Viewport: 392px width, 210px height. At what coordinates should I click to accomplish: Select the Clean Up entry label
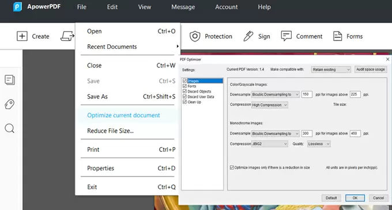(194, 102)
